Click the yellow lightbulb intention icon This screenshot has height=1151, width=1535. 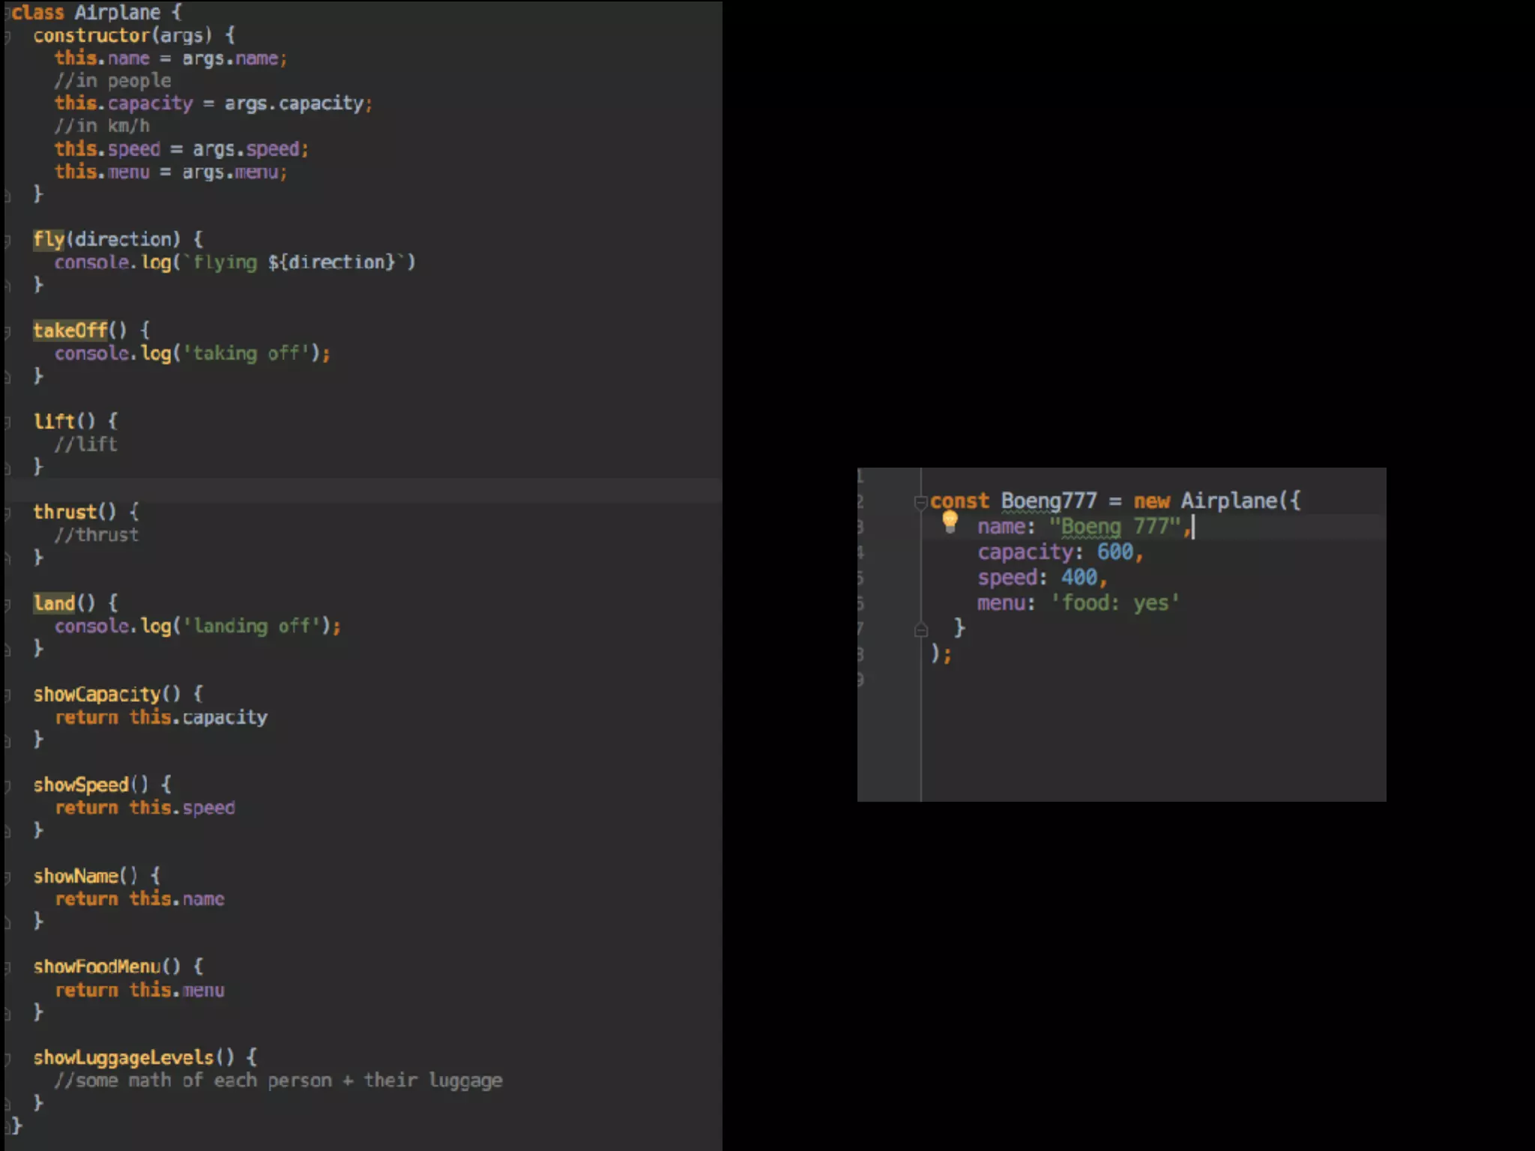950,522
